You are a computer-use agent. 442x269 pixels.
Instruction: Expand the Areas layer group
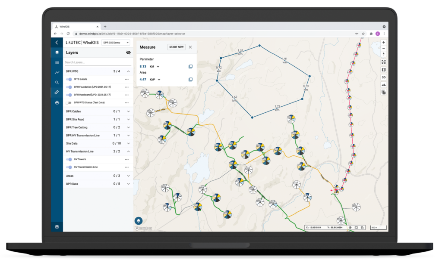click(x=128, y=176)
